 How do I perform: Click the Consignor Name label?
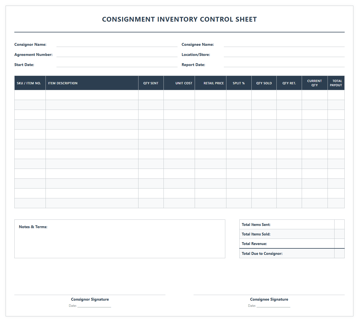pos(30,44)
